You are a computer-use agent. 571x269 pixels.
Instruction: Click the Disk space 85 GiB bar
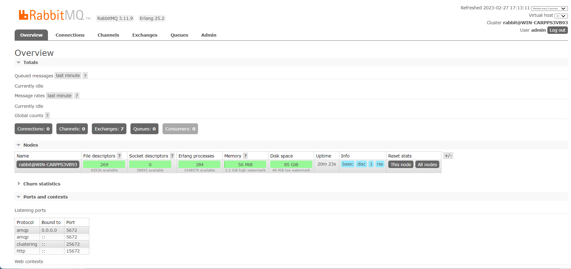[x=291, y=165]
